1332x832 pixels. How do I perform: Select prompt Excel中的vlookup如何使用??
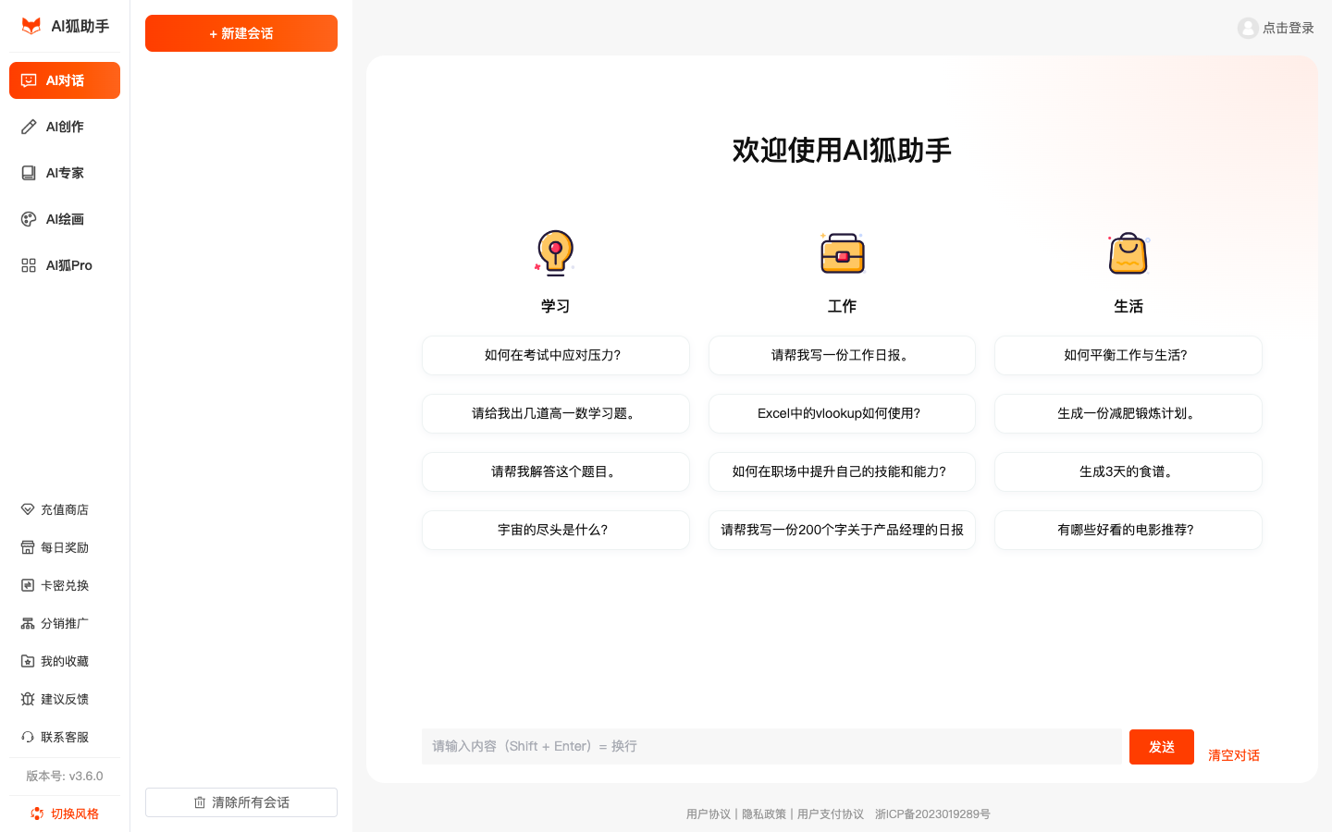coord(842,413)
